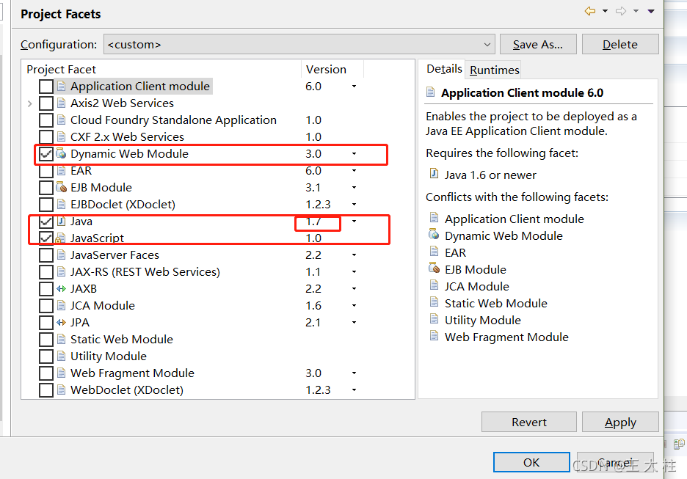Screen dimensions: 687x479
Task: Click the Static Web Module list icon
Action: pyautogui.click(x=62, y=340)
